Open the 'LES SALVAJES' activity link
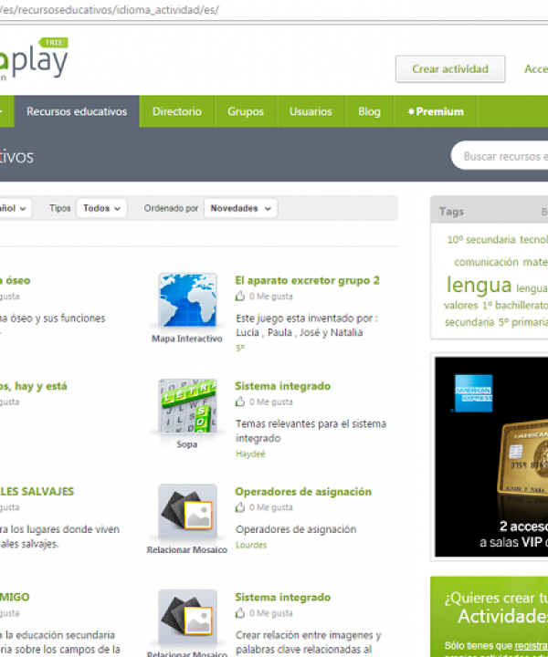 37,492
